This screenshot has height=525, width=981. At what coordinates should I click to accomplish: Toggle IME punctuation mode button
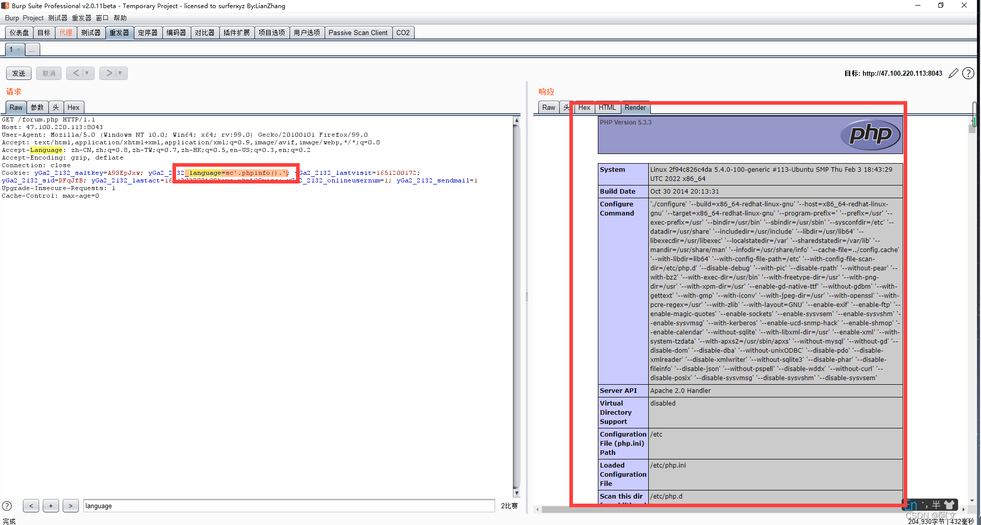925,505
